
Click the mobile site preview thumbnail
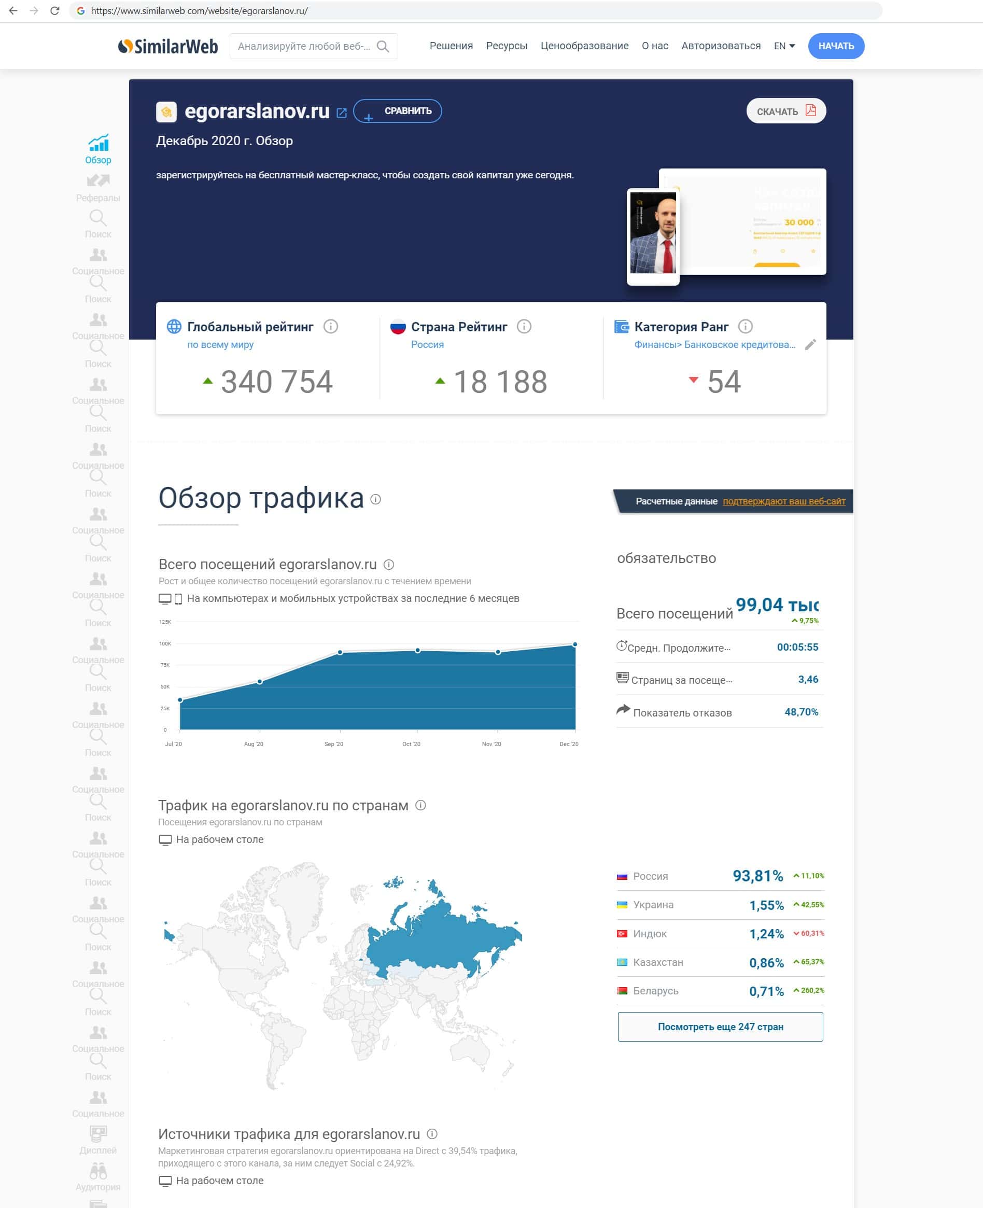pos(653,237)
